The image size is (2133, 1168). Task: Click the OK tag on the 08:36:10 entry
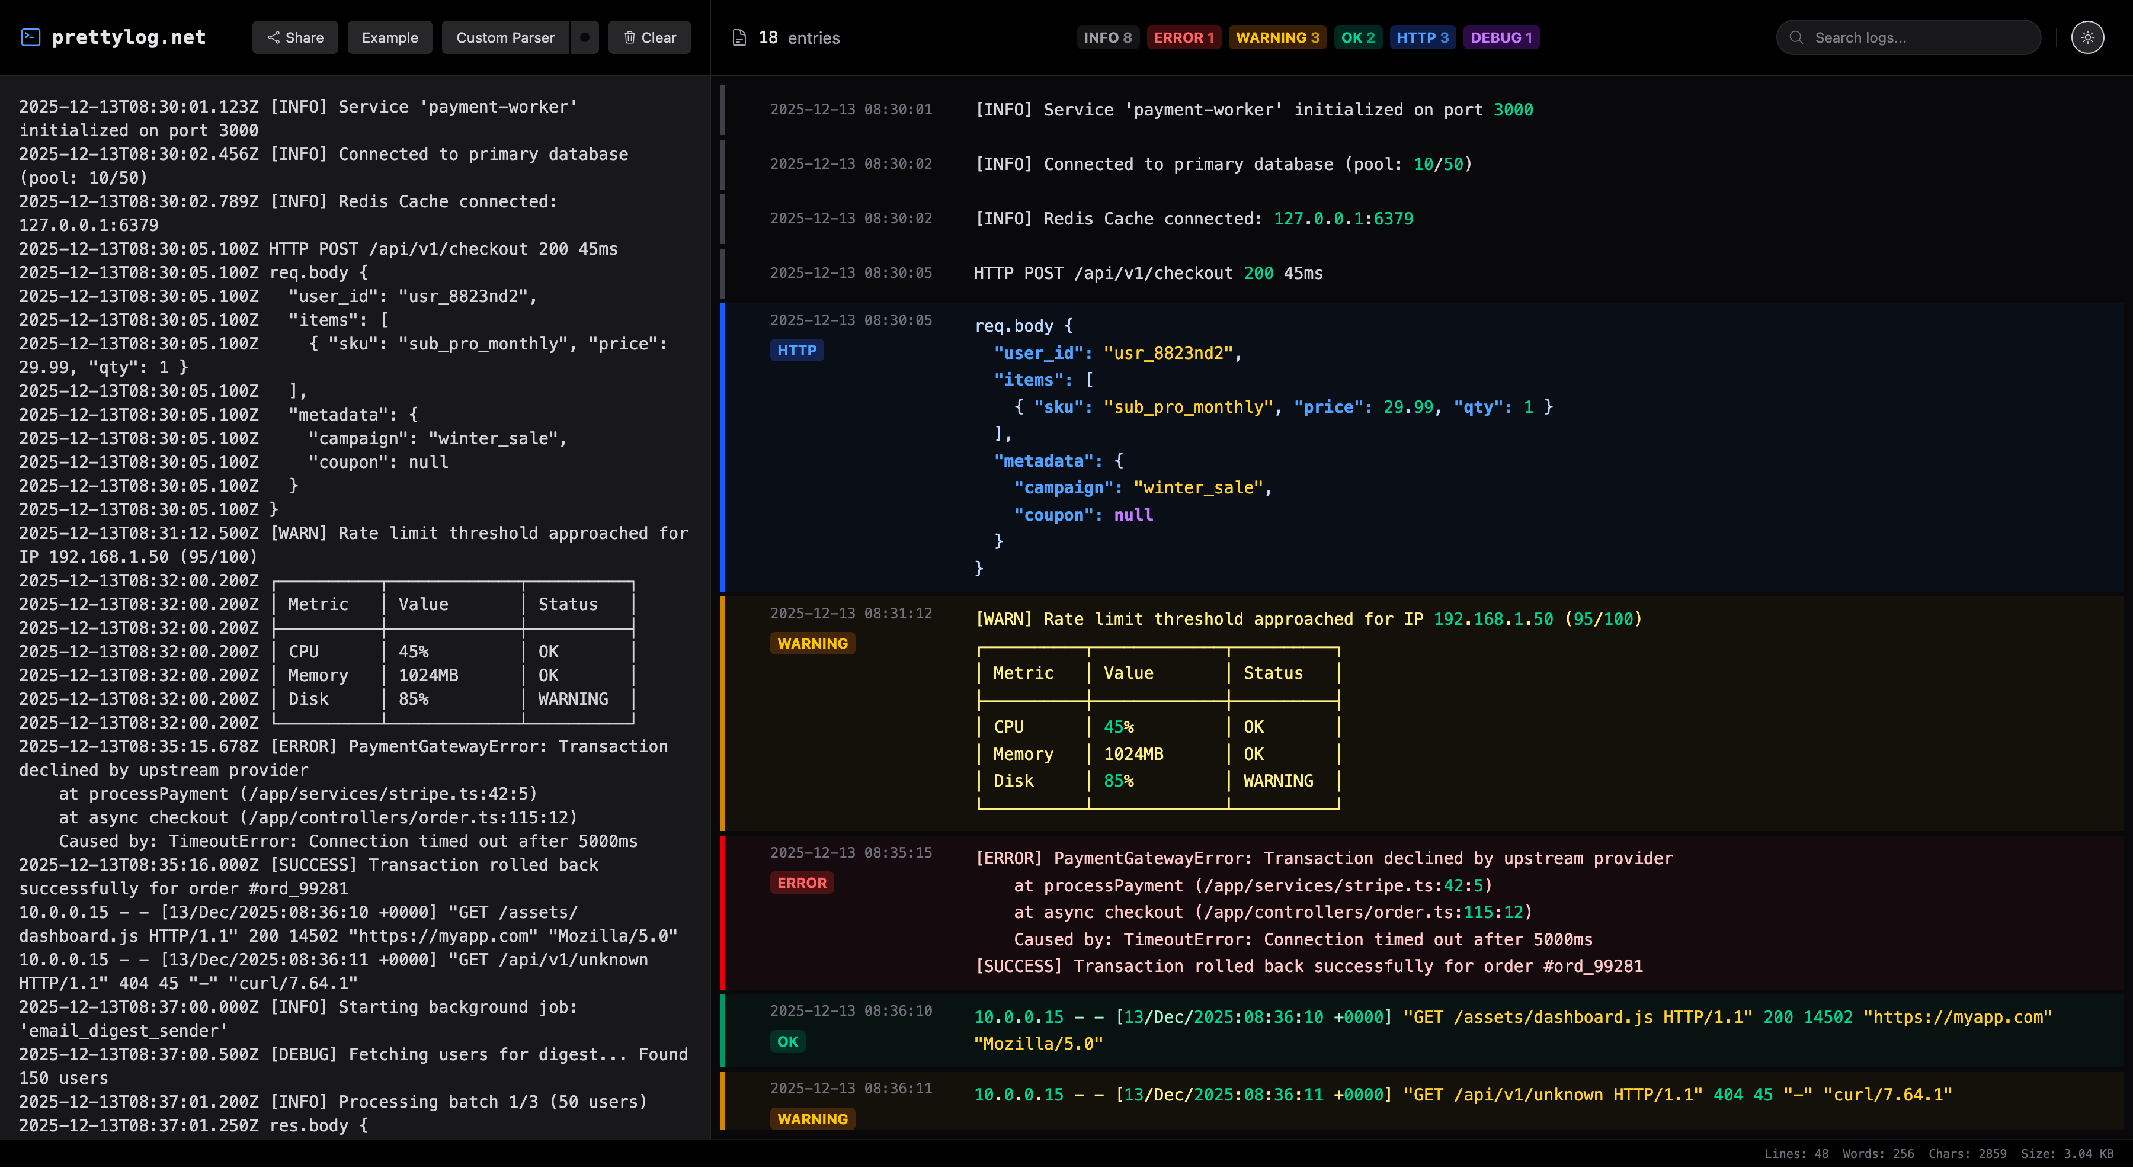click(x=787, y=1041)
